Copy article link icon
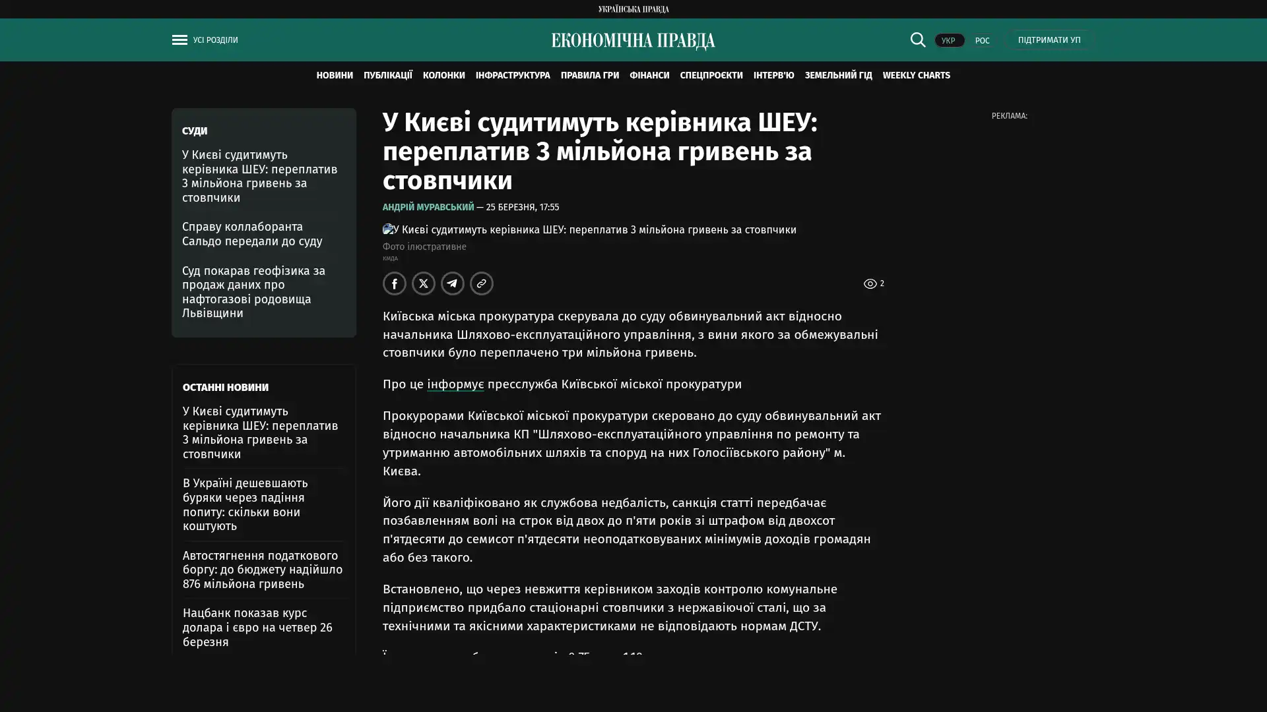Viewport: 1267px width, 712px height. tap(482, 283)
